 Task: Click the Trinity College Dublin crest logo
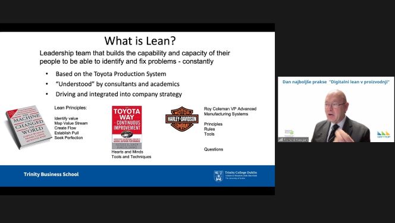click(218, 175)
